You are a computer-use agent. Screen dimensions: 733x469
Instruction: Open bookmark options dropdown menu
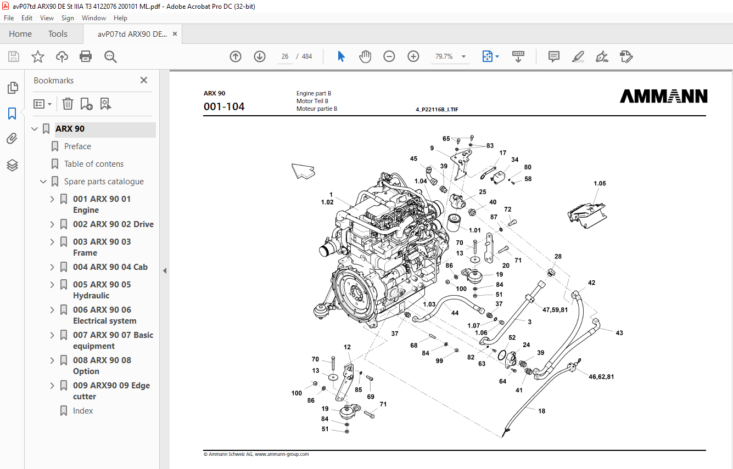(x=42, y=104)
